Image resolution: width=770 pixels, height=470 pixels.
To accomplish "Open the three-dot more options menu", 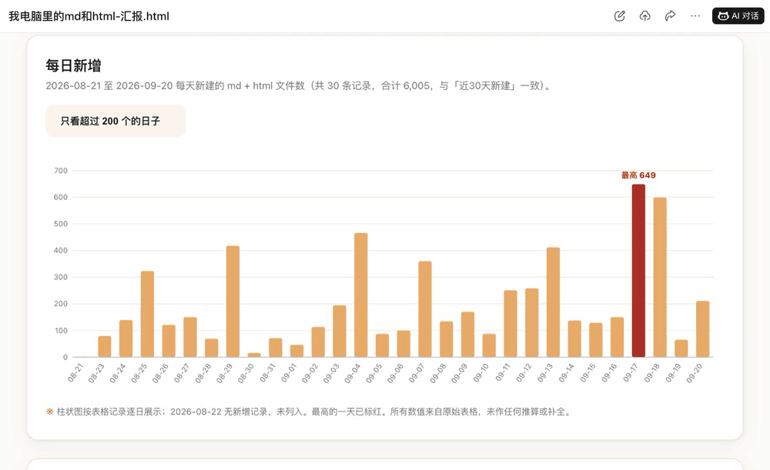I will [695, 16].
